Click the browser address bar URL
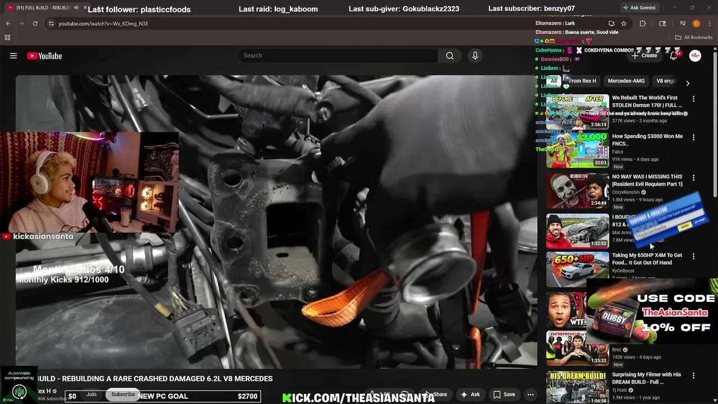Viewport: 718px width, 404px height. click(x=103, y=24)
